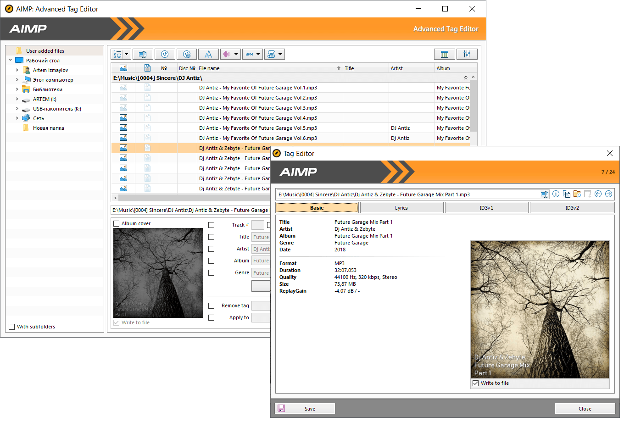Screen dimensions: 624x422
Task: Select 'DJ Antiz - My Favorite Of Future Garage Vol.3.mp3'
Action: tap(258, 108)
